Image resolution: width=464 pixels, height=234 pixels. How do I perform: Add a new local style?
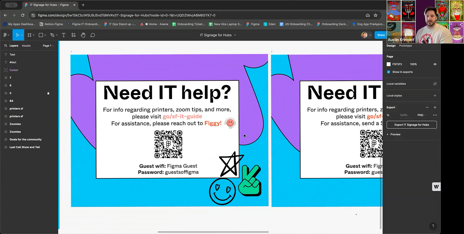pos(435,96)
